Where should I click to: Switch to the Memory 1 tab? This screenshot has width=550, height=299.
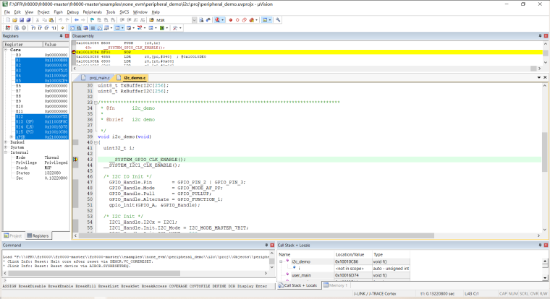(339, 285)
